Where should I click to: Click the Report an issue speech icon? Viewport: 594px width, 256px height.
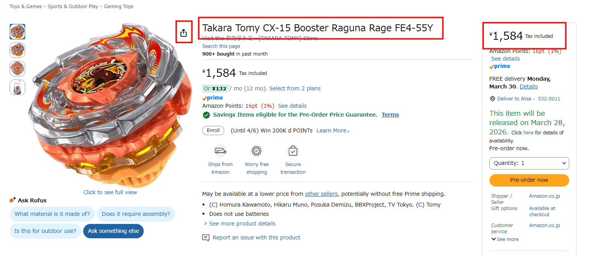[206, 238]
